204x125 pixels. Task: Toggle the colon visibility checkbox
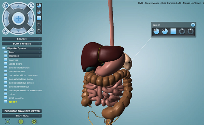click(5, 94)
